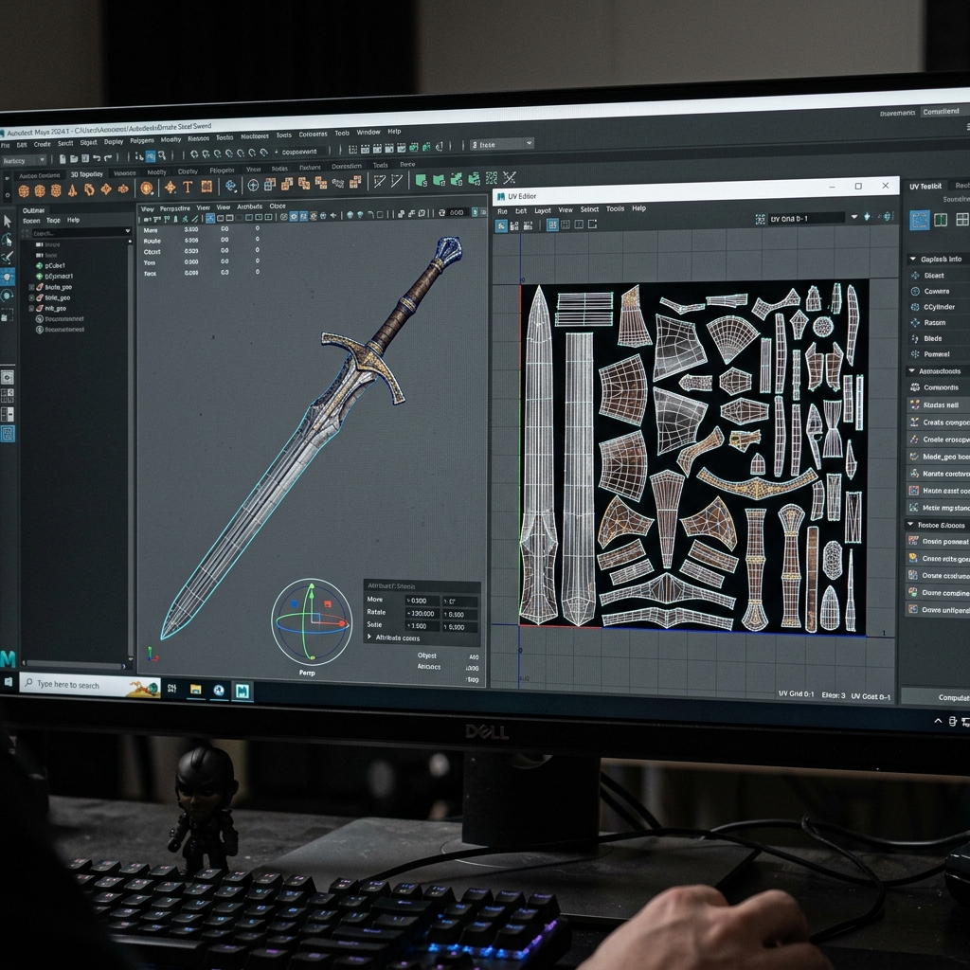Switch to the 3D Topology shelf tab
Image resolution: width=970 pixels, height=970 pixels.
[x=86, y=174]
